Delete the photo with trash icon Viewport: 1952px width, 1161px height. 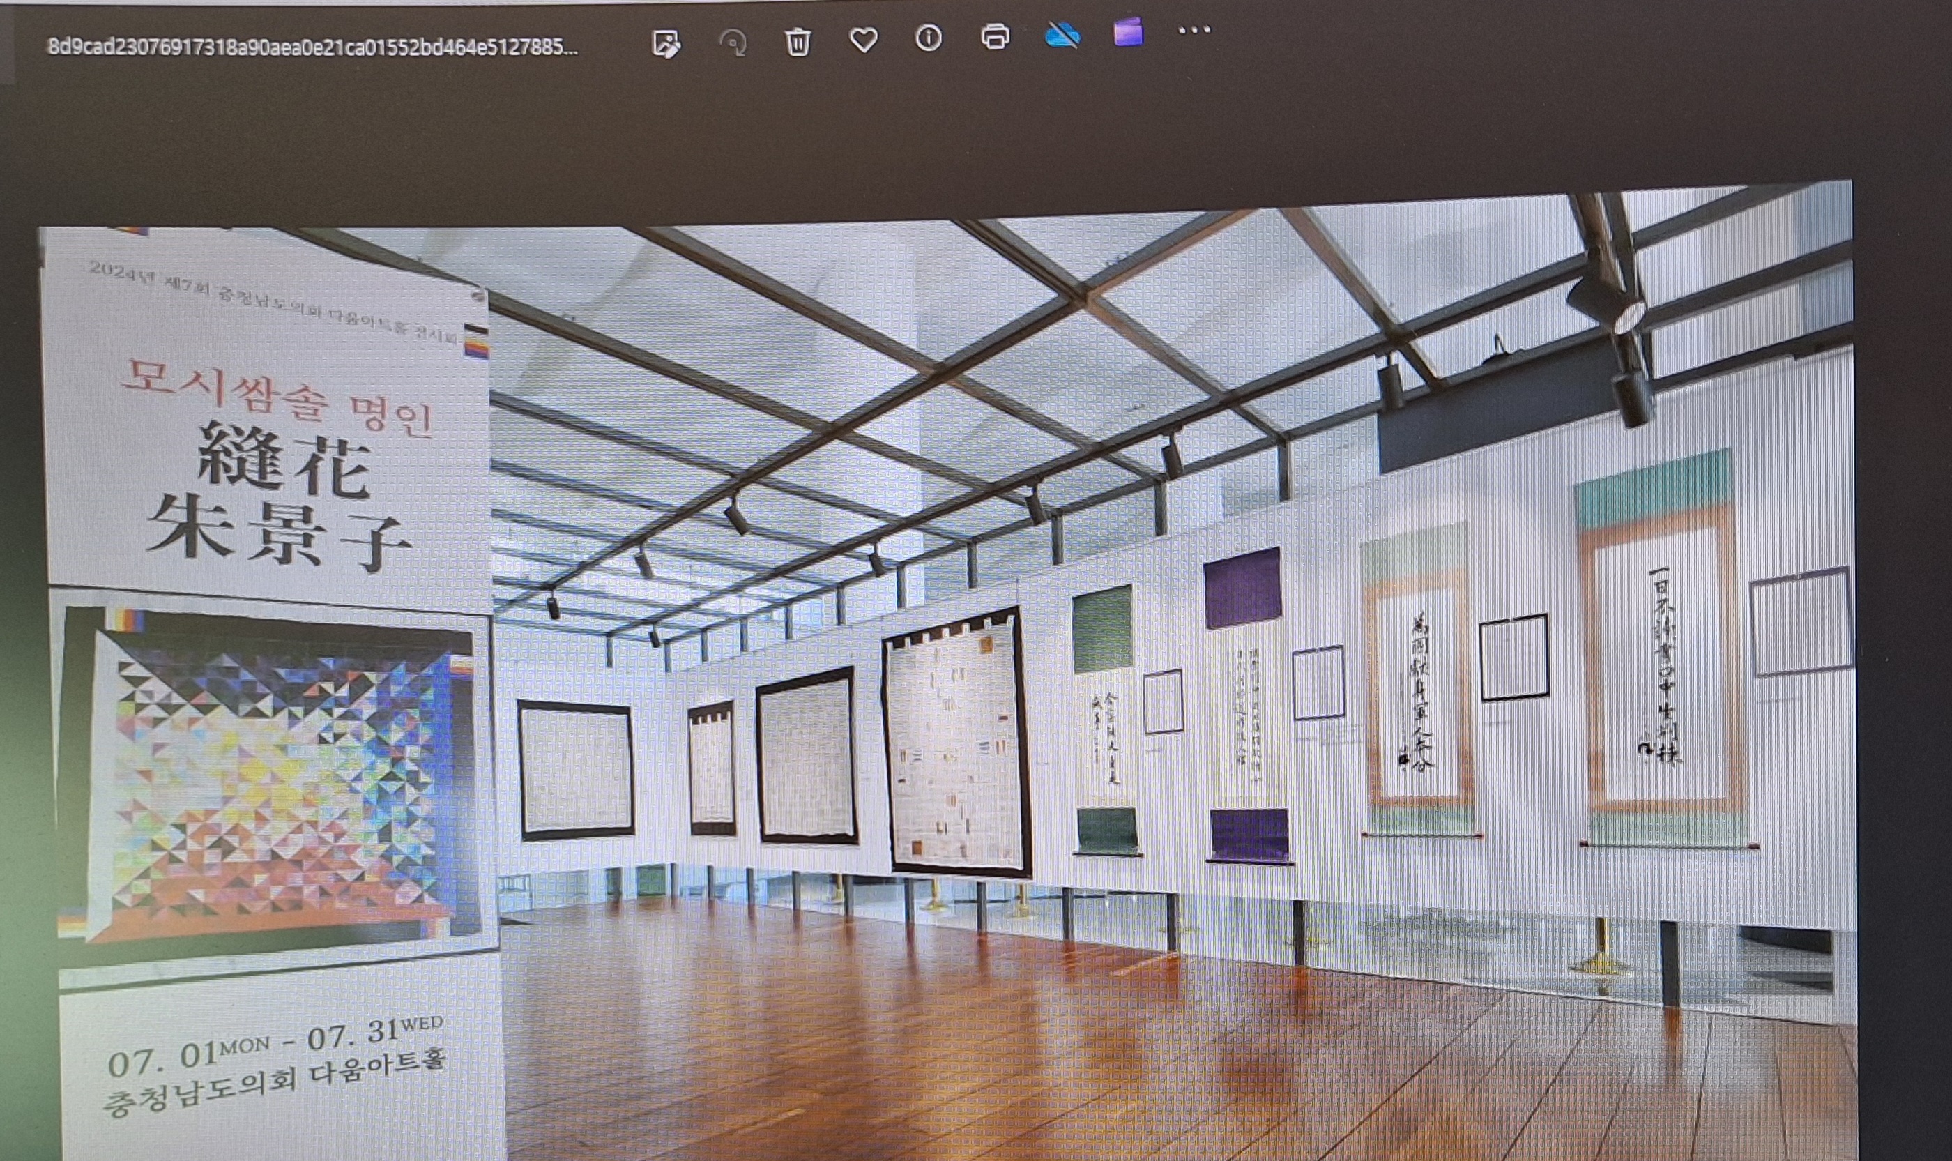(x=798, y=41)
